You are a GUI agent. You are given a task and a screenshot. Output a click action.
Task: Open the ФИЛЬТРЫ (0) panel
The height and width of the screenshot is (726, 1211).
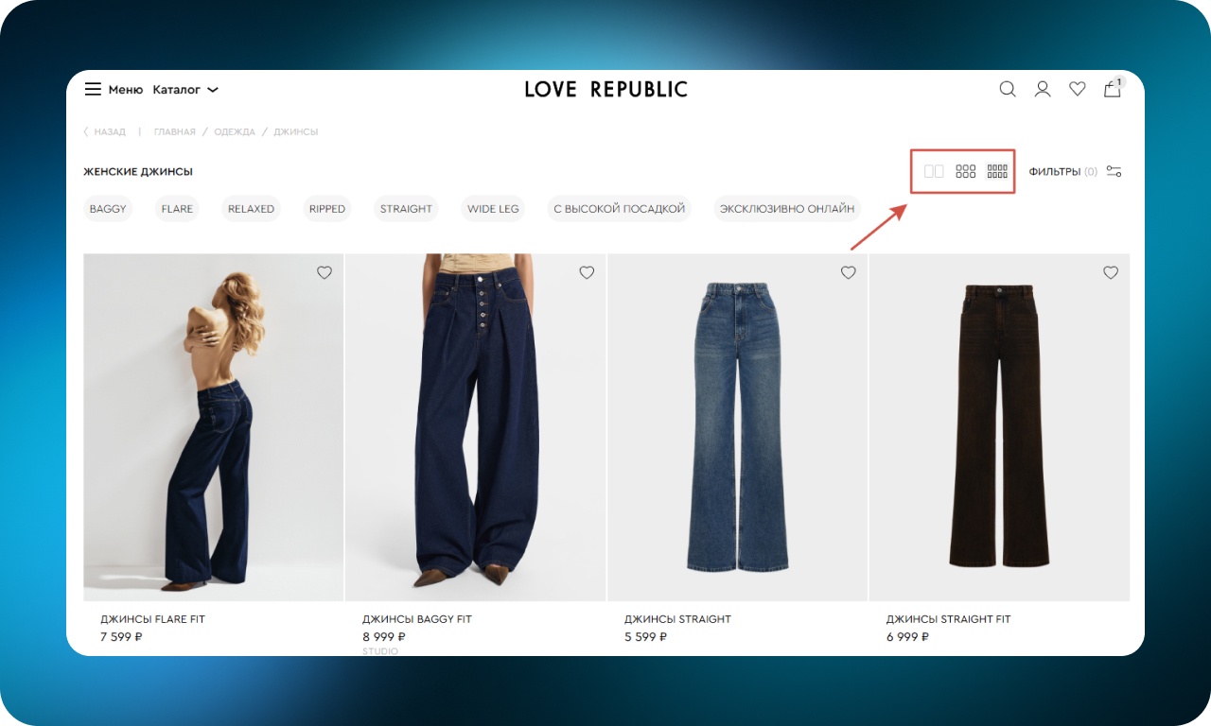point(1063,172)
